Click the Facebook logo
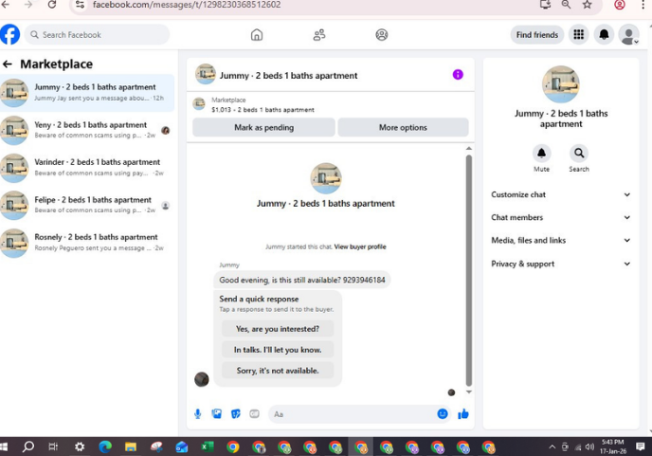652x456 pixels. [10, 34]
